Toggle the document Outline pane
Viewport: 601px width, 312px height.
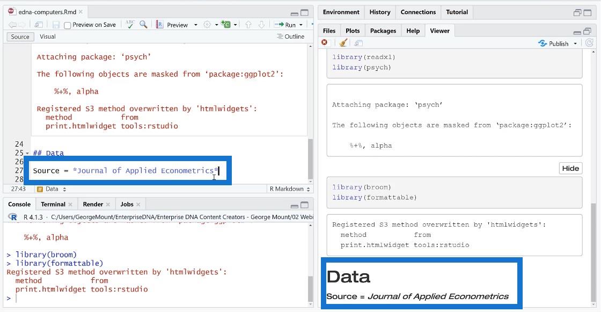290,37
